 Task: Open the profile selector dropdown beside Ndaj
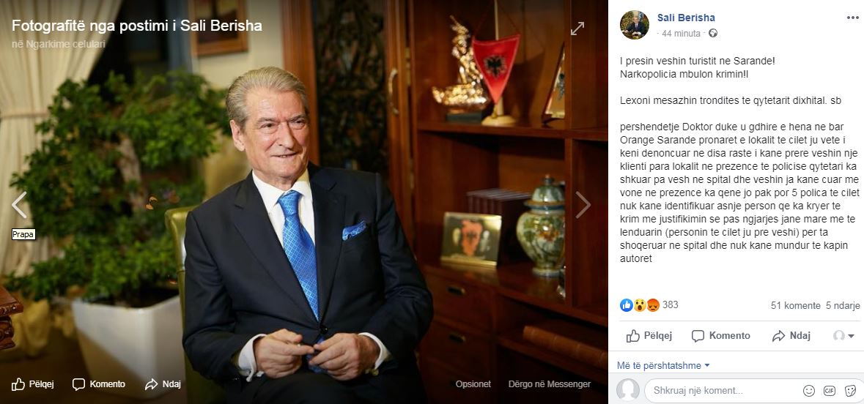(844, 336)
